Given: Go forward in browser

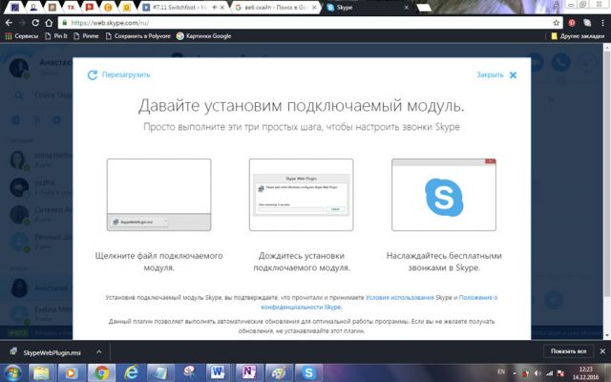Looking at the screenshot, I should (x=22, y=23).
